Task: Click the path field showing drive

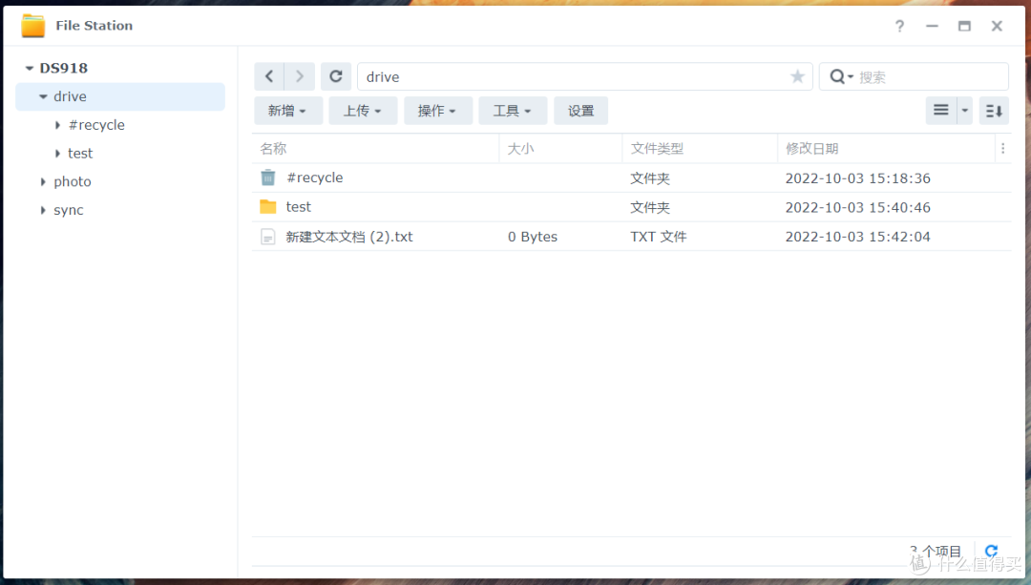Action: click(585, 77)
